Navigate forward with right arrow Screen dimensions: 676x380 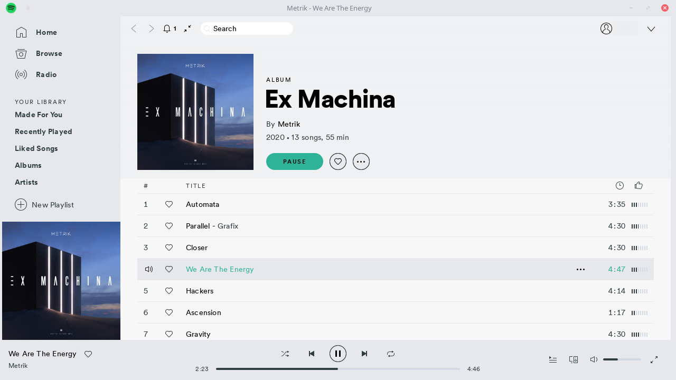point(152,28)
